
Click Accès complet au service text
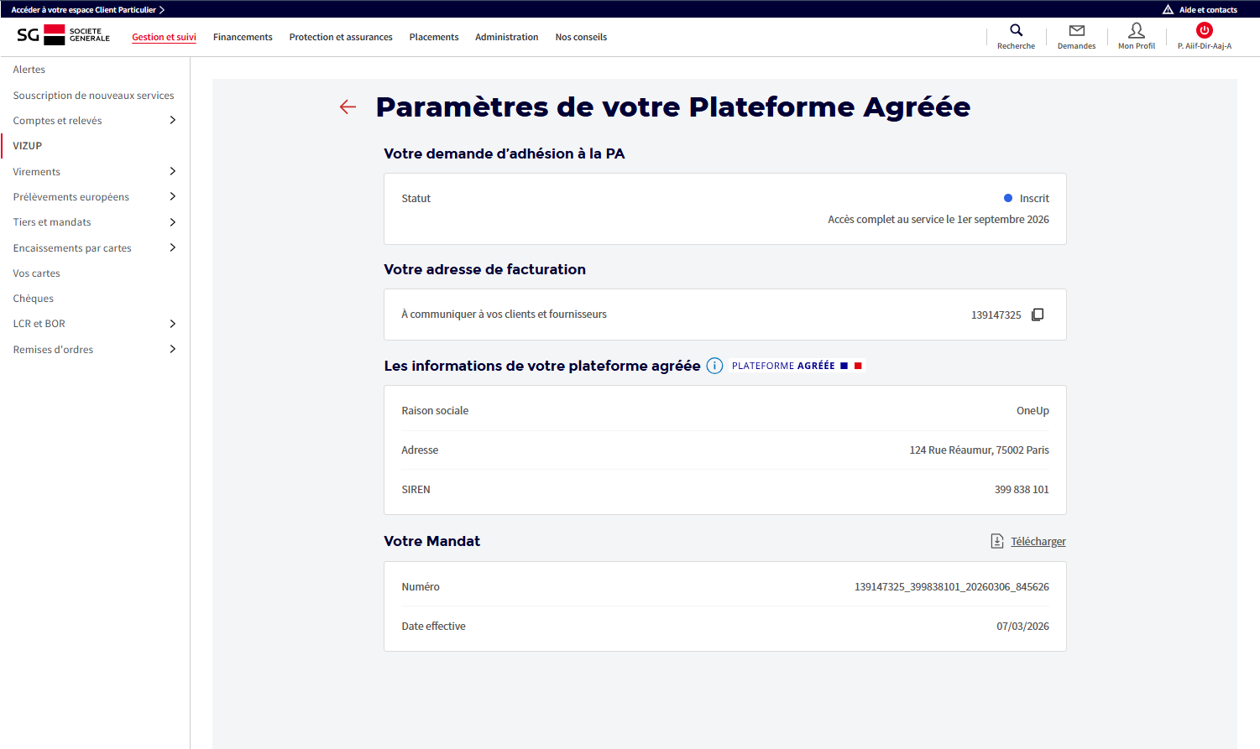(938, 220)
